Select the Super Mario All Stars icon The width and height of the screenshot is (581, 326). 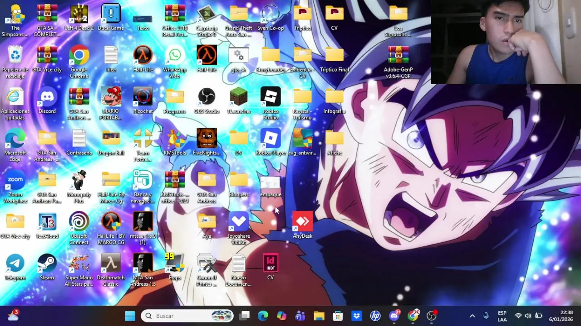pos(79,271)
